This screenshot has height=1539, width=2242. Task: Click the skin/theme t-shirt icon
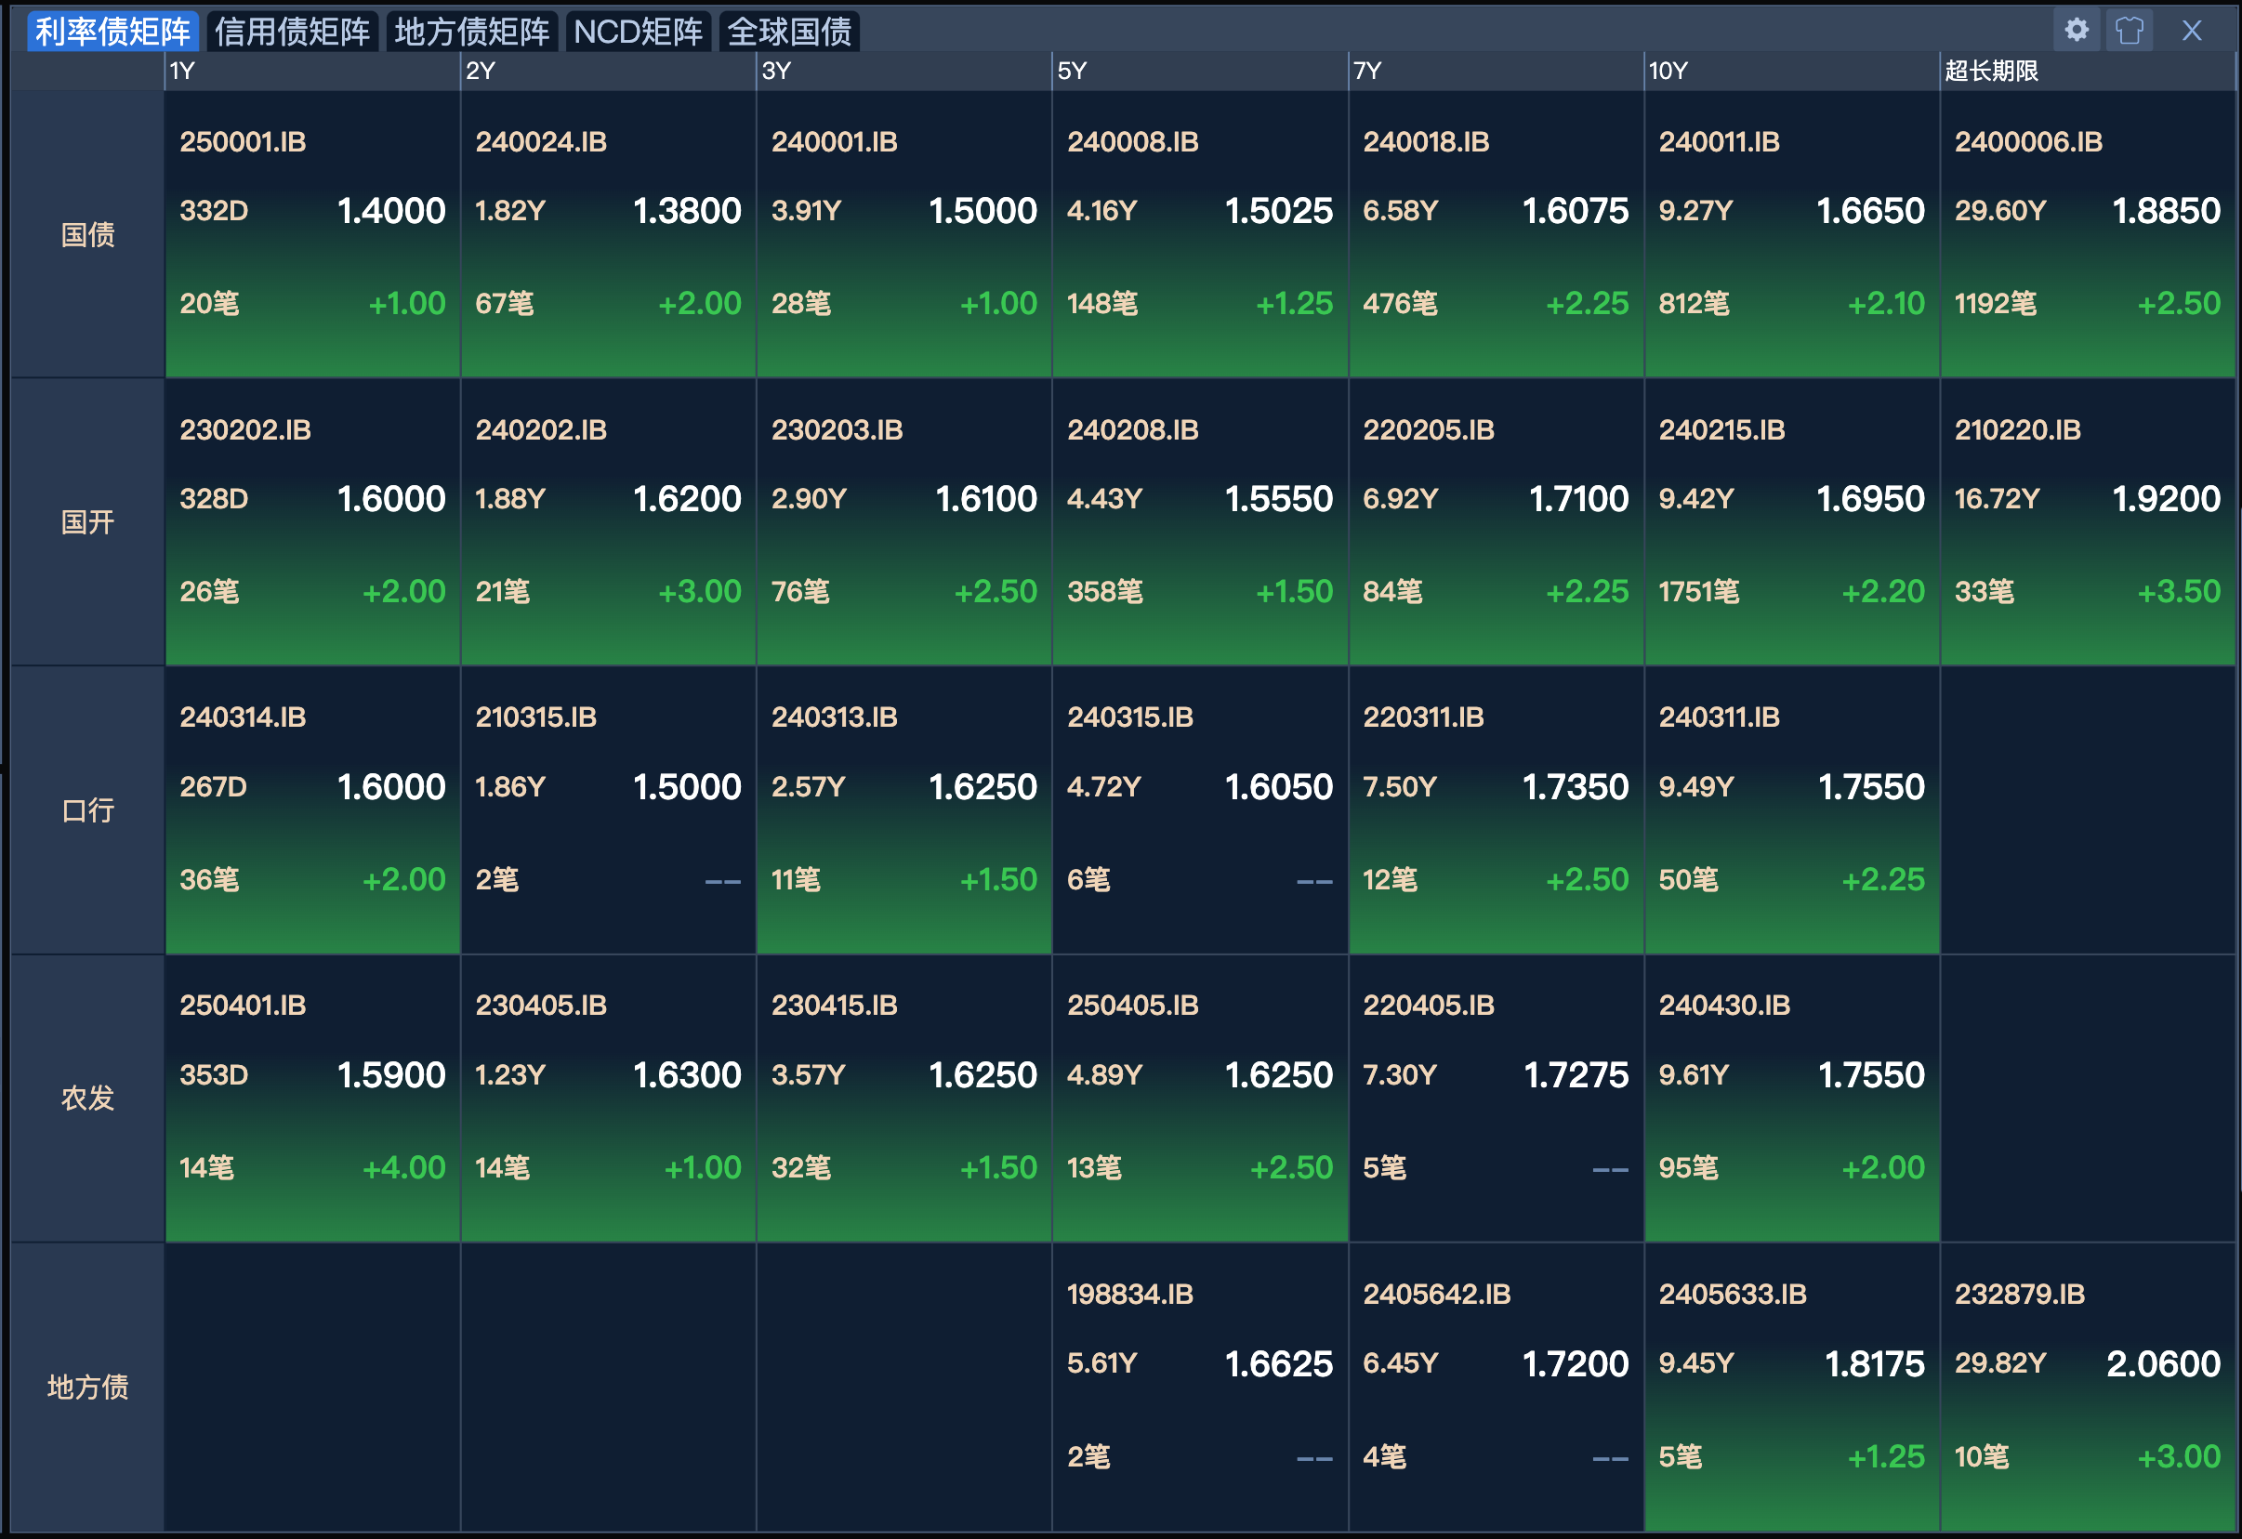(x=2130, y=30)
